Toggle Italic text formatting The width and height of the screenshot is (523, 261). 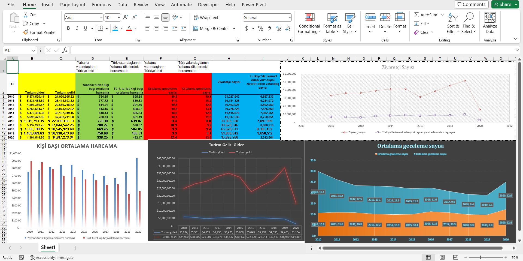coord(77,28)
